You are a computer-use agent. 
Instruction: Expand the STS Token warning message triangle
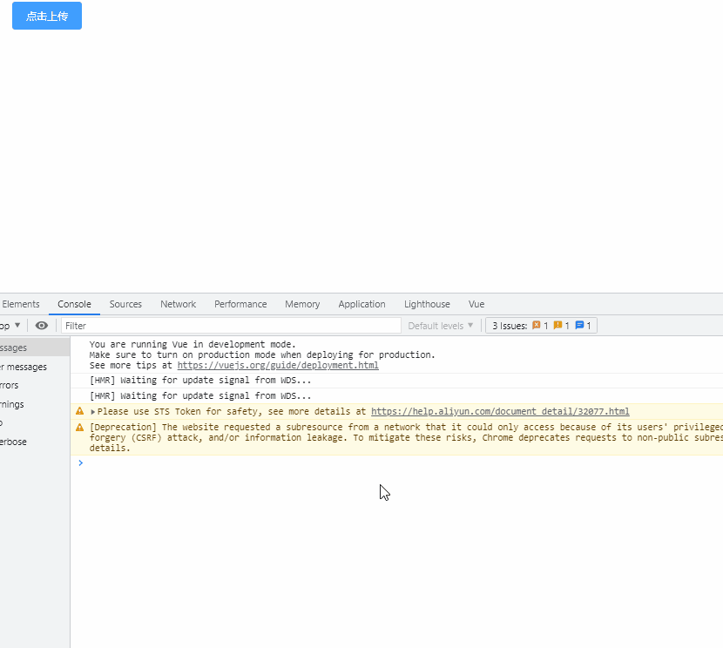(x=92, y=412)
